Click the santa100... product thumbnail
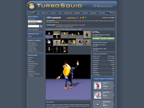144x108 pixels. pos(98,95)
